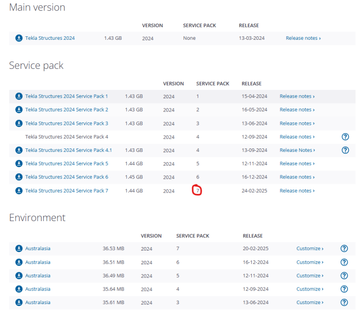
Task: Click download icon beside Service Pack 1
Action: coord(19,96)
